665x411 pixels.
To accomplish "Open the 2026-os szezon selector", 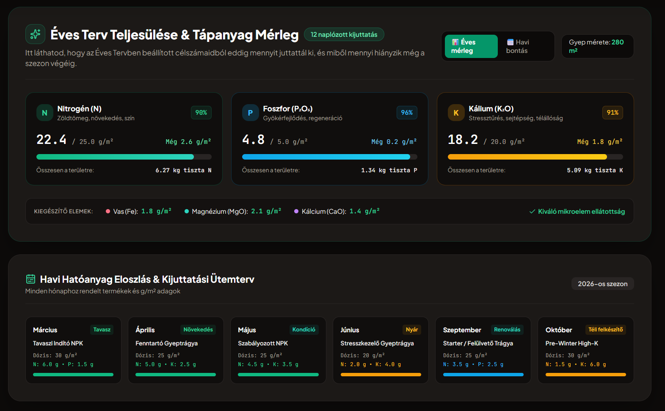I will 602,284.
